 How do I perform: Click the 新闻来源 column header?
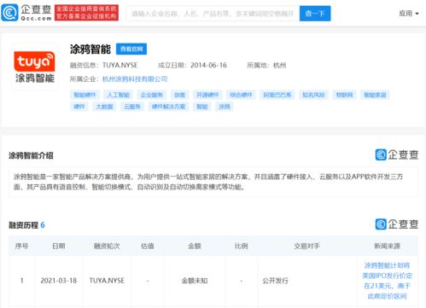pyautogui.click(x=387, y=246)
